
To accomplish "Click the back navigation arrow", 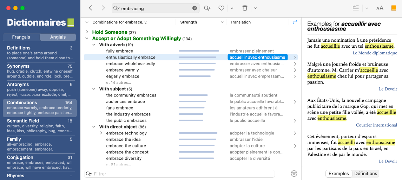I will (x=91, y=8).
